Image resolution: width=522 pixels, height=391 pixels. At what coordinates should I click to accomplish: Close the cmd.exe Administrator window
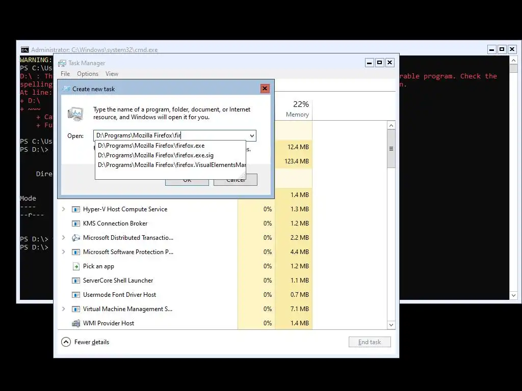[x=512, y=49]
